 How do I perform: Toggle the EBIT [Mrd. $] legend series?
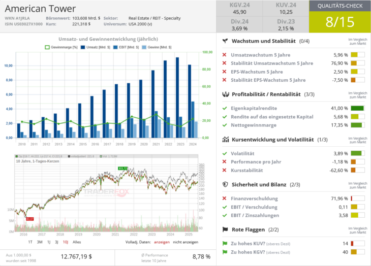click(126, 47)
